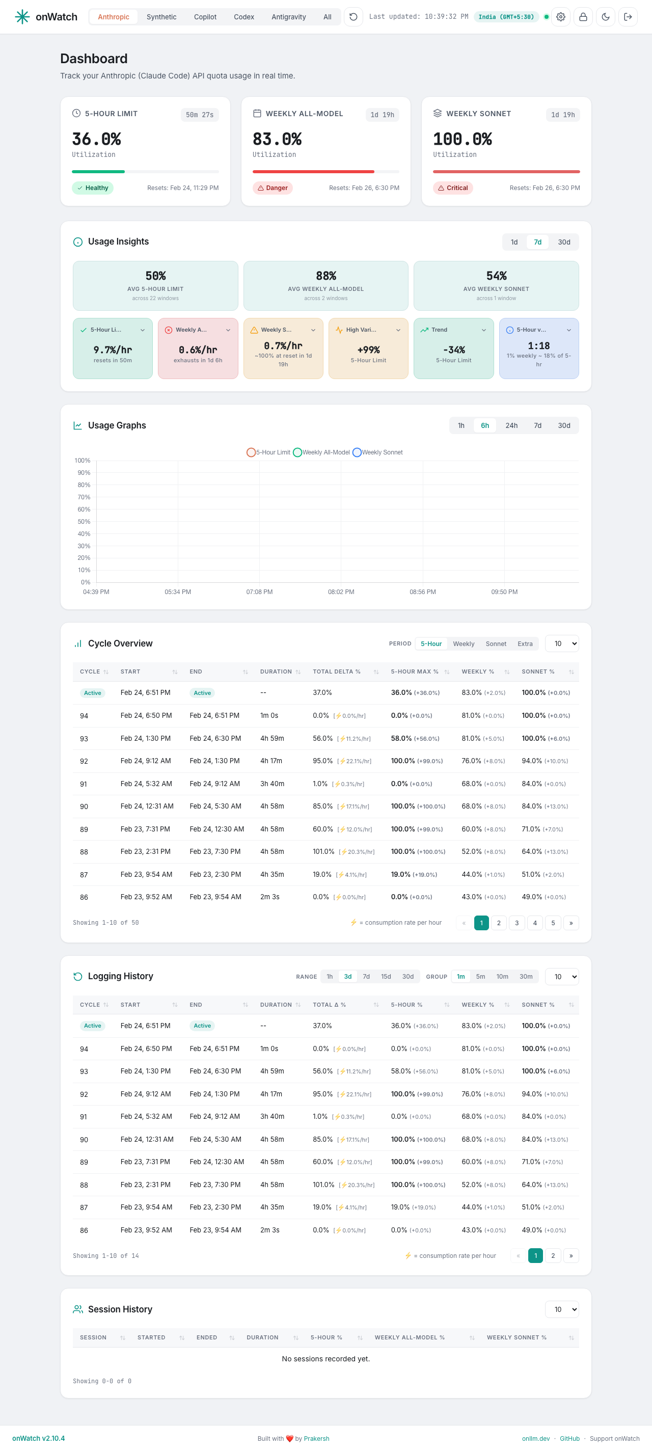
Task: Click the Logging History clock-rewind icon
Action: point(78,976)
